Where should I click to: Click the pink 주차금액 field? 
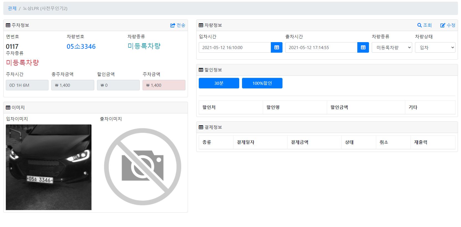(164, 85)
